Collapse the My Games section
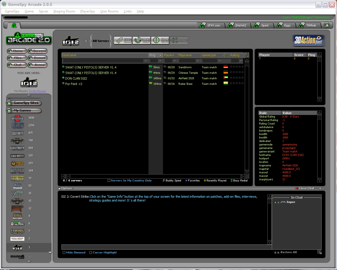Viewport: 337px width, 270px height. coord(24,111)
